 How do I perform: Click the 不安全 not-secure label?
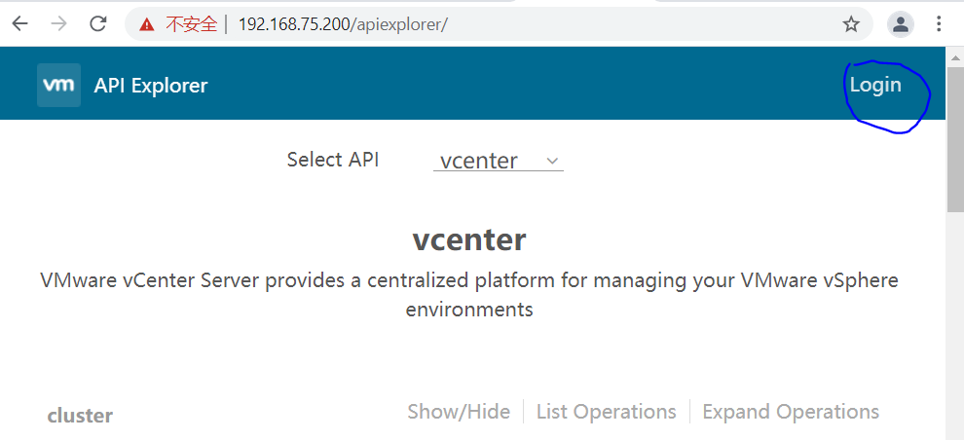pos(192,24)
